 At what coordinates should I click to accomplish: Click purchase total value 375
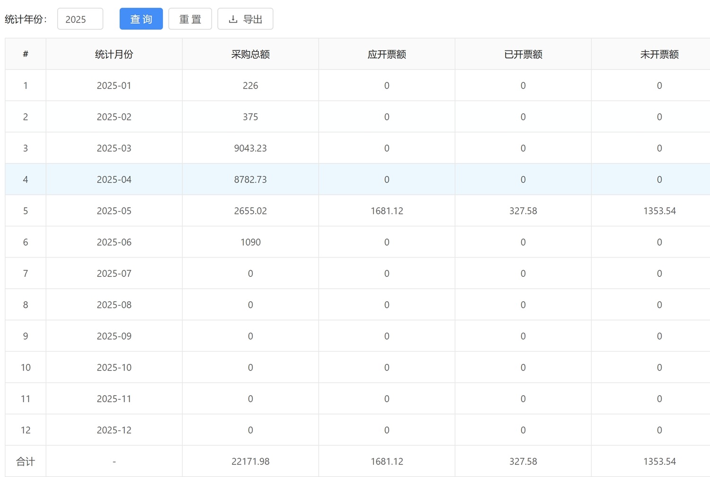coord(250,117)
